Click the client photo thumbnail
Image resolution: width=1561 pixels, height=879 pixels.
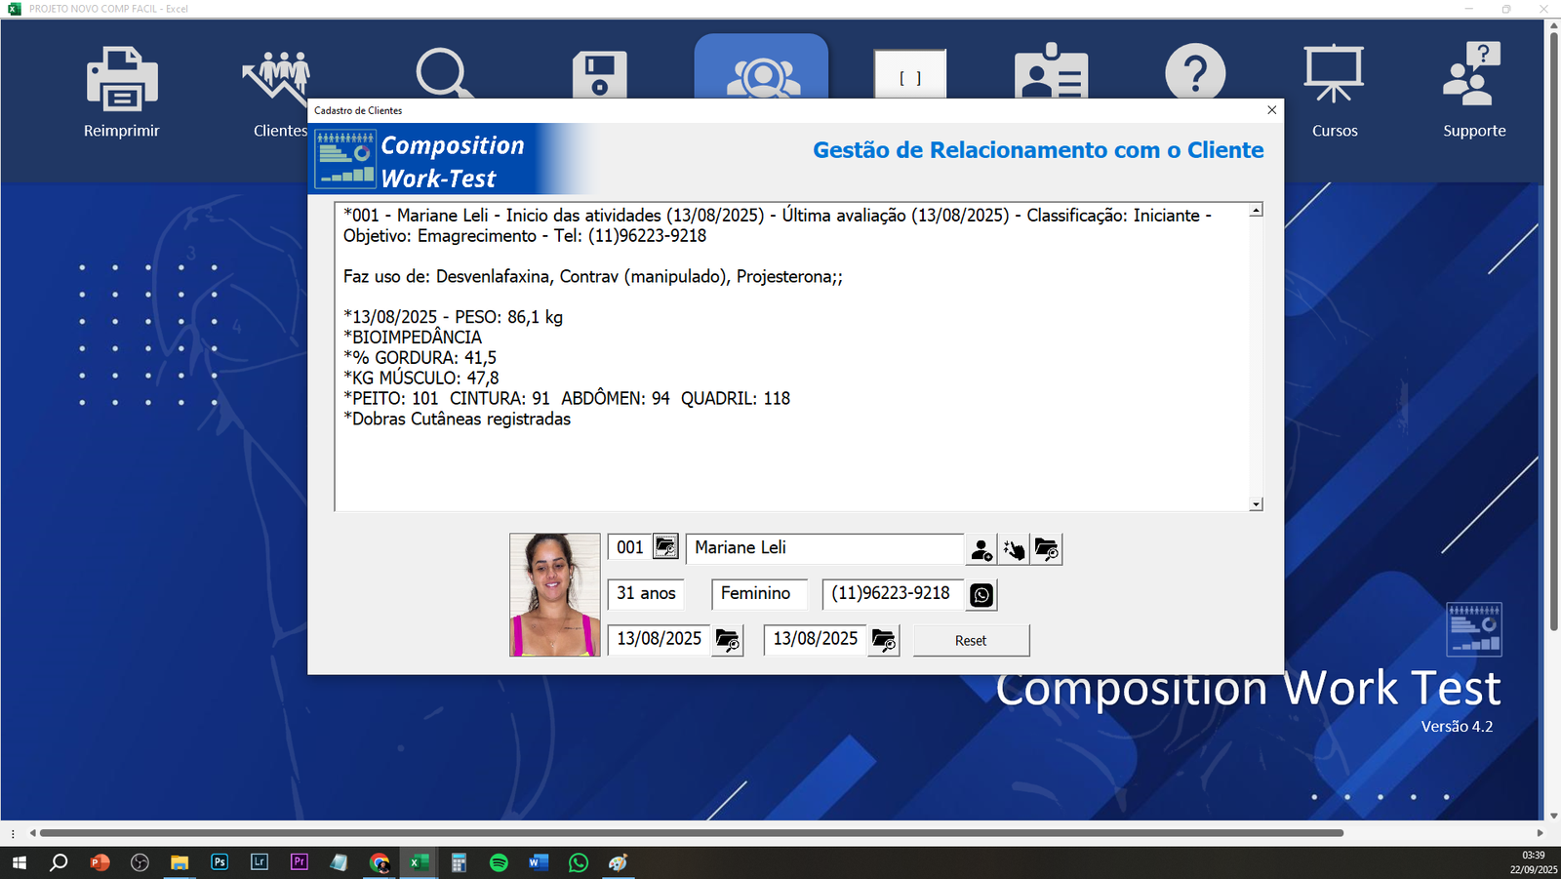555,595
